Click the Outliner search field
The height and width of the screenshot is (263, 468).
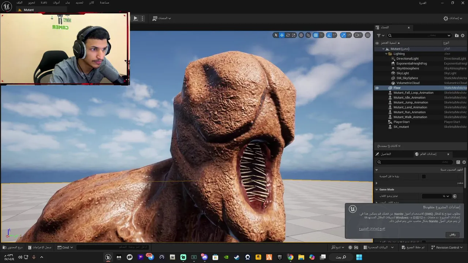click(x=419, y=35)
